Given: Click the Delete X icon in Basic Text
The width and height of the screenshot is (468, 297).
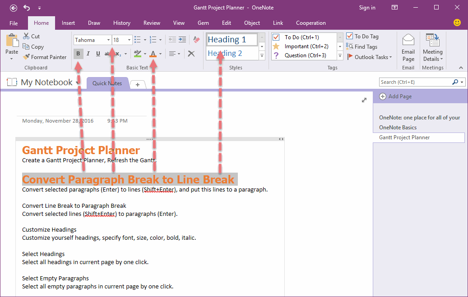Looking at the screenshot, I should (191, 54).
